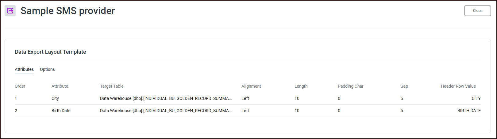This screenshot has width=497, height=139.
Task: Click the Header Row Value column header
Action: click(458, 86)
